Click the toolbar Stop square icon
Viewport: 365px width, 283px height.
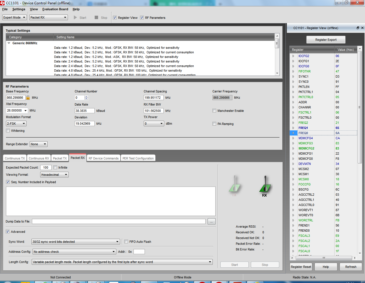coord(96,17)
